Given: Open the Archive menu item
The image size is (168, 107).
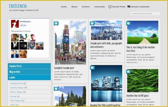Looking at the screenshot, I should (x=86, y=7).
